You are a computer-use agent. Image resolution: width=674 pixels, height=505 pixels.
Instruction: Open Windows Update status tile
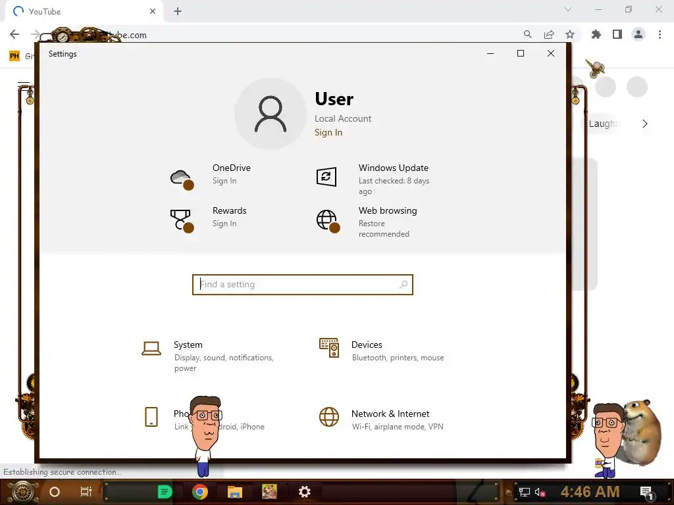tap(378, 179)
